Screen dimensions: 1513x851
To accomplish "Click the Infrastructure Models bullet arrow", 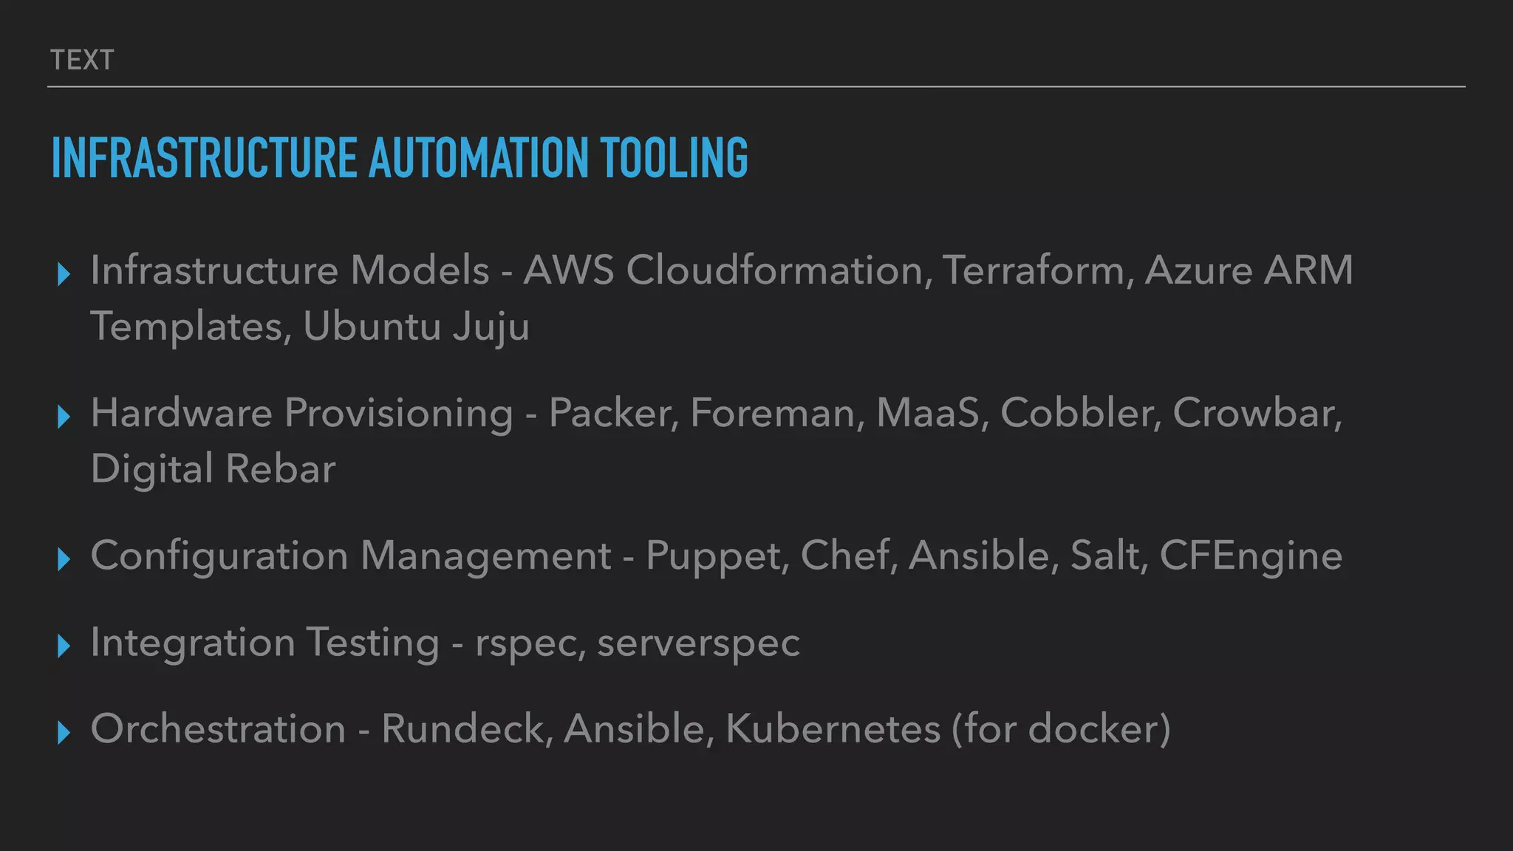I will 64,275.
